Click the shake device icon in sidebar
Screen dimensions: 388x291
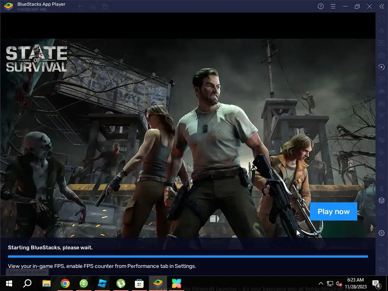[x=382, y=176]
